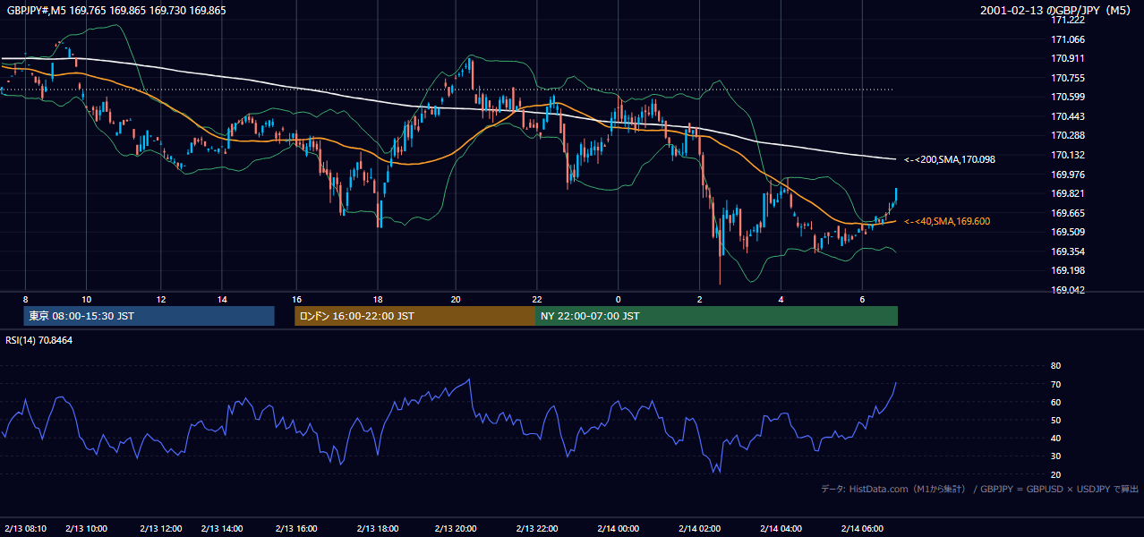Click price level 170.599 on axis
The image size is (1144, 537).
tap(1068, 97)
